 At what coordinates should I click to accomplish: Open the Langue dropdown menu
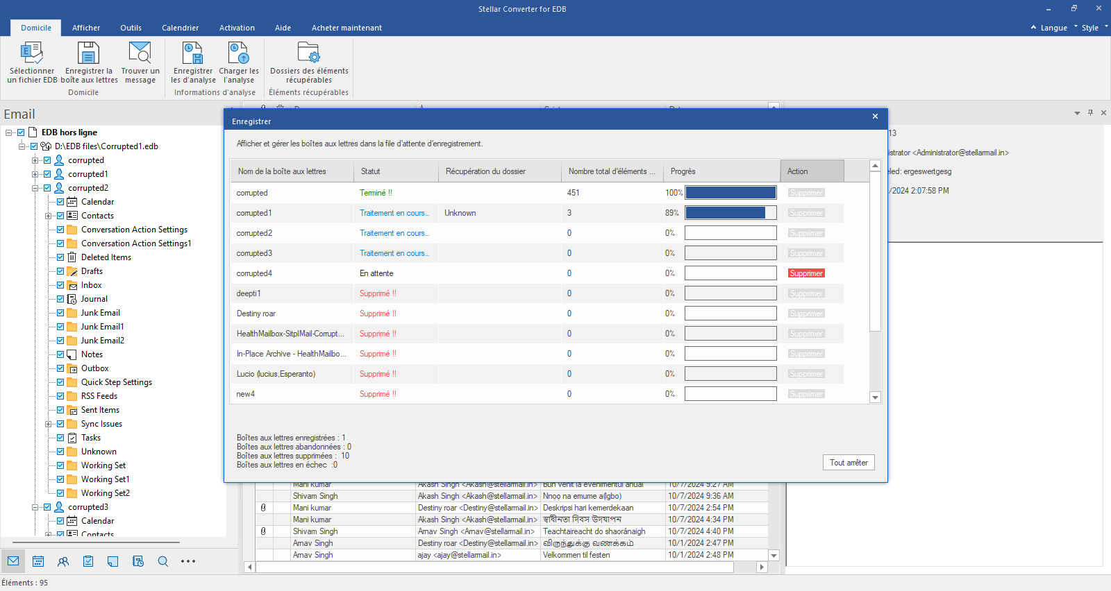pos(1053,28)
